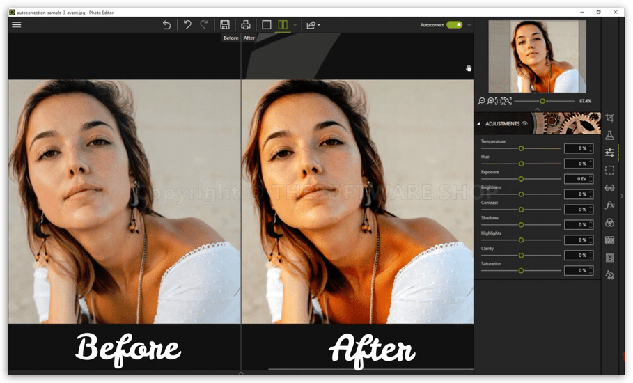Click the Brightness slider handle
The width and height of the screenshot is (633, 383).
pos(521,194)
